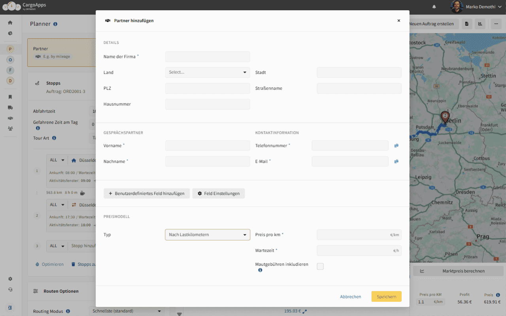Image resolution: width=506 pixels, height=316 pixels.
Task: Click the Abbrechen link
Action: point(350,297)
